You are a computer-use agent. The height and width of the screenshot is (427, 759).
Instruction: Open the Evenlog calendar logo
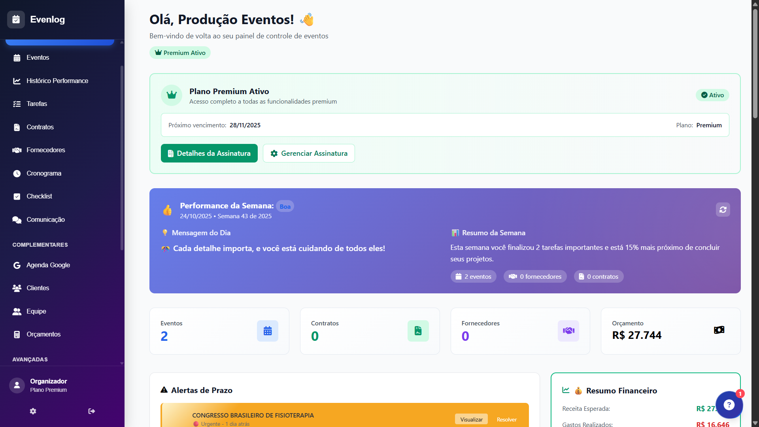pos(16,19)
